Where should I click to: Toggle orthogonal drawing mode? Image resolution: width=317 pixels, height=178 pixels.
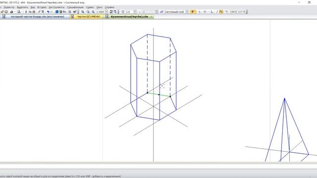tap(217, 12)
